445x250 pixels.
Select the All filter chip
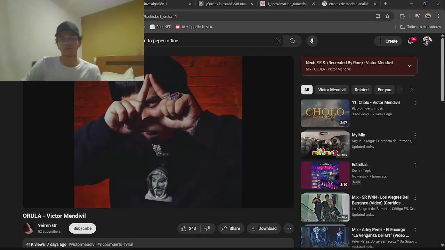click(x=307, y=90)
